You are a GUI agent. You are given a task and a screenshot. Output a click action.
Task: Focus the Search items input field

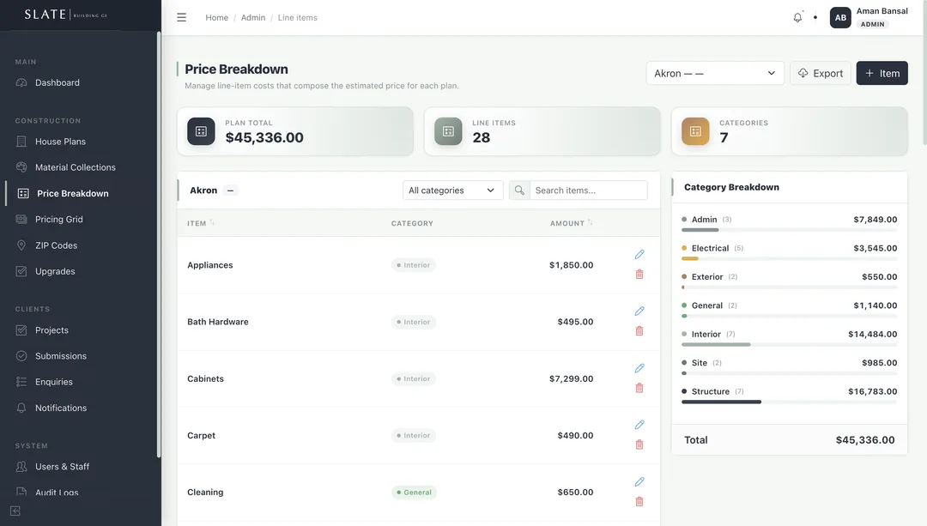[588, 190]
